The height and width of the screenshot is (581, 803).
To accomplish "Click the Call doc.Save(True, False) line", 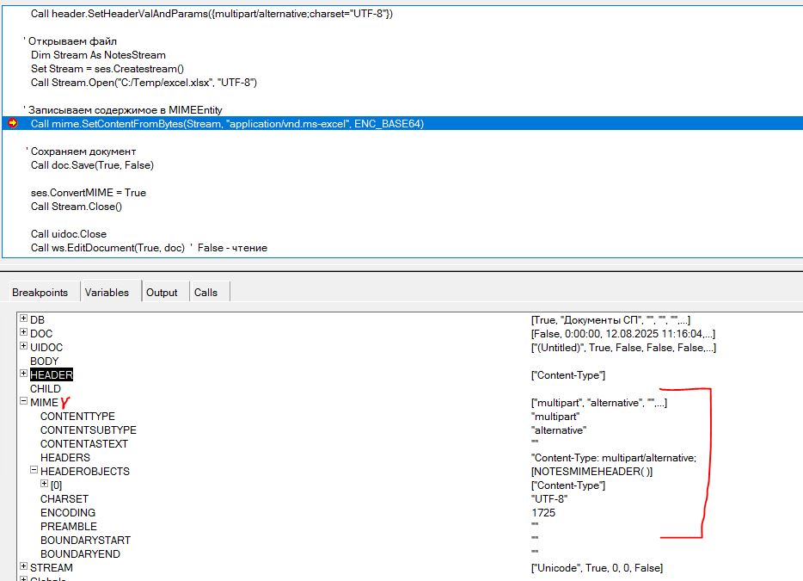I will coord(92,165).
